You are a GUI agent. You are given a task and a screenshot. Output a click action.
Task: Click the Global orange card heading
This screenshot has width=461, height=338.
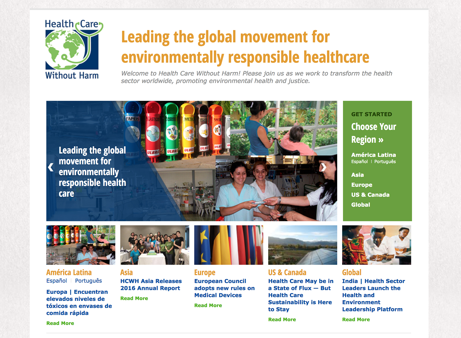(352, 272)
